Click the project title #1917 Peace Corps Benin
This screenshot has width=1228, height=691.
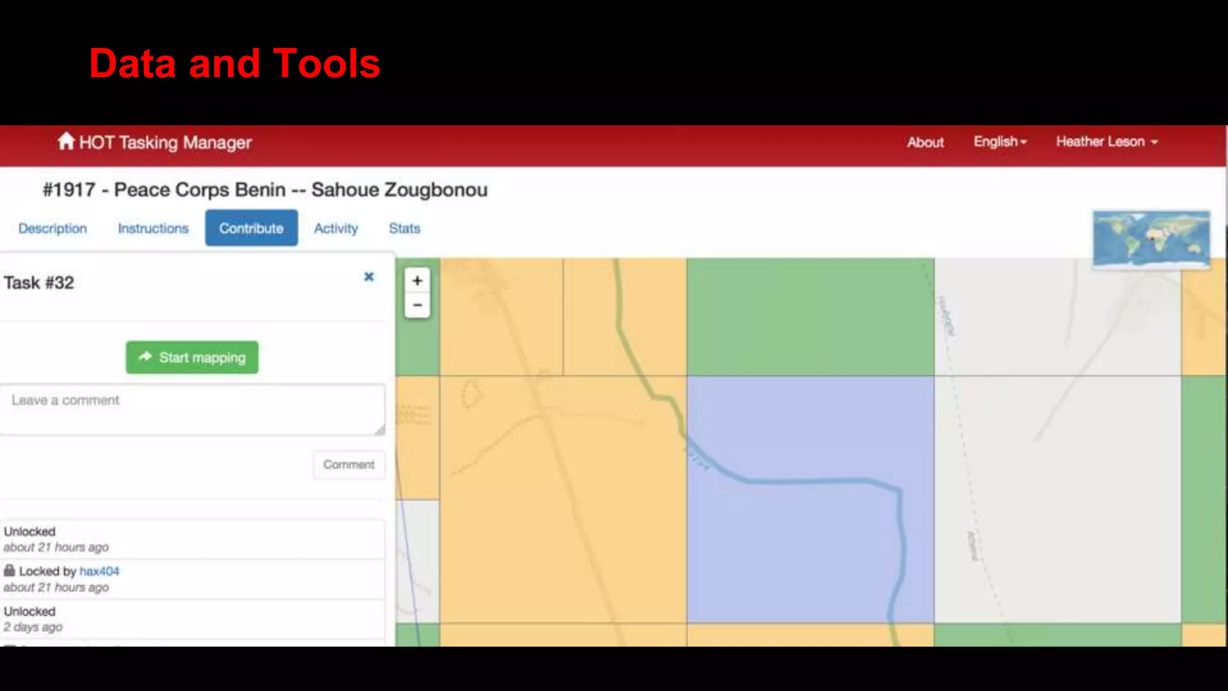pos(264,190)
